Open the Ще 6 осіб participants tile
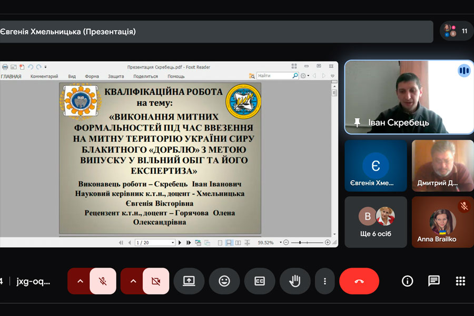The image size is (474, 316). [376, 222]
